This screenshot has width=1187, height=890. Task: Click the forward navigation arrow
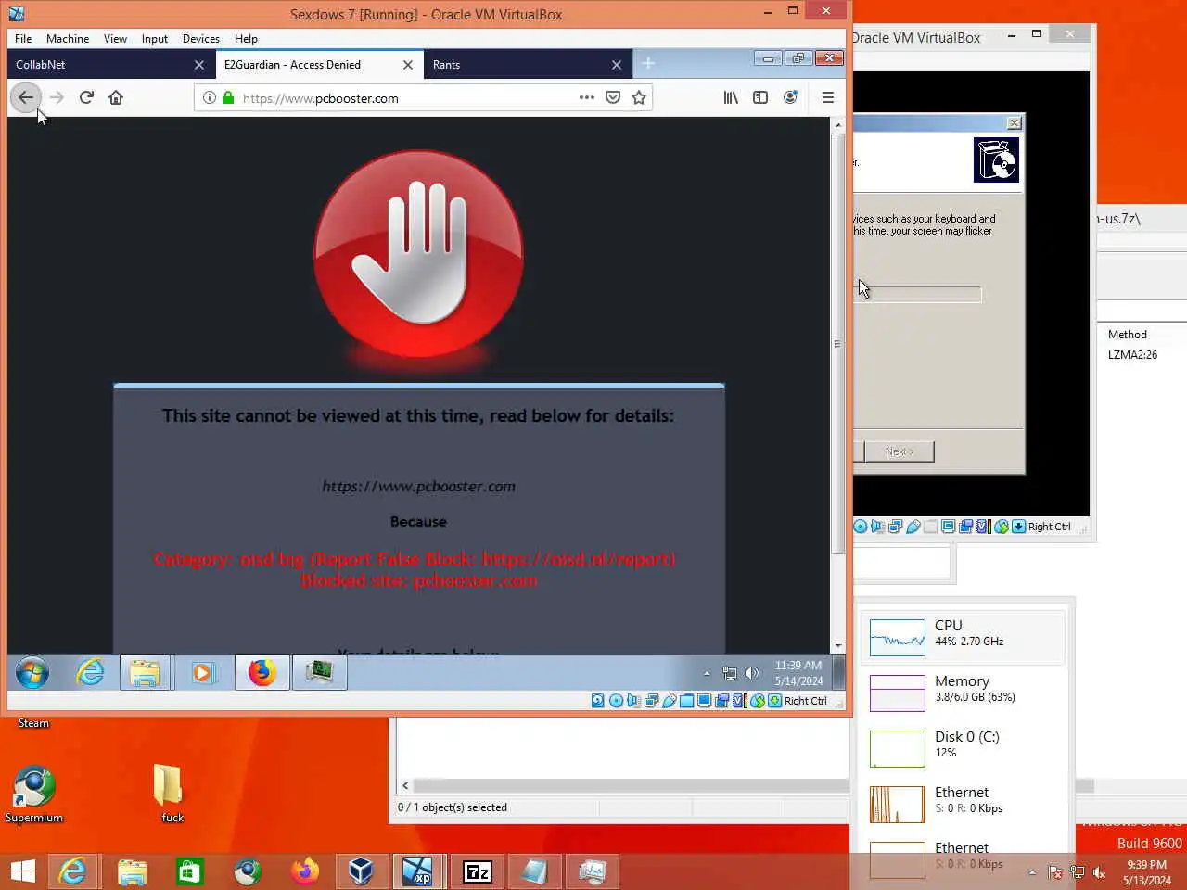[x=57, y=97]
